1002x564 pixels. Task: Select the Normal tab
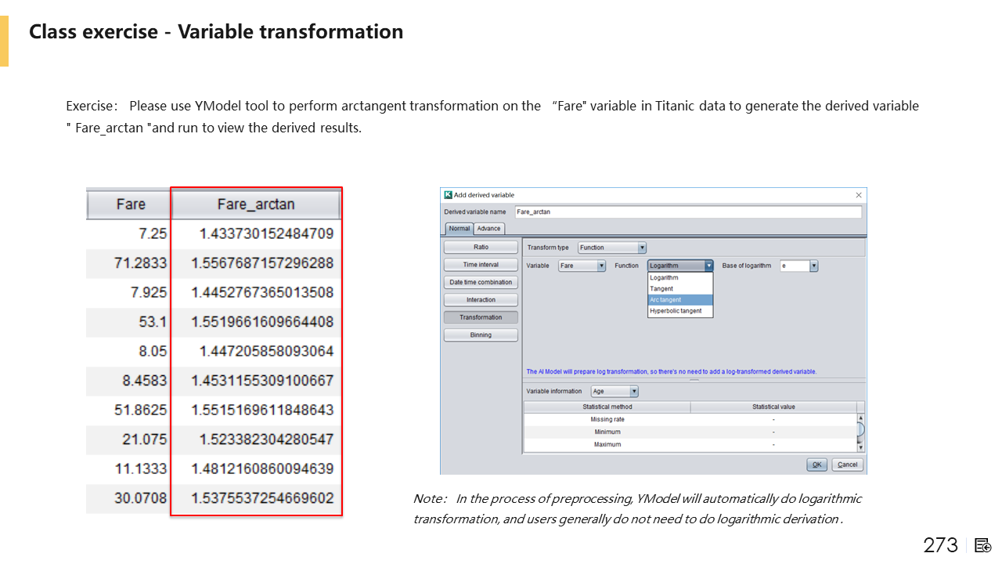459,229
